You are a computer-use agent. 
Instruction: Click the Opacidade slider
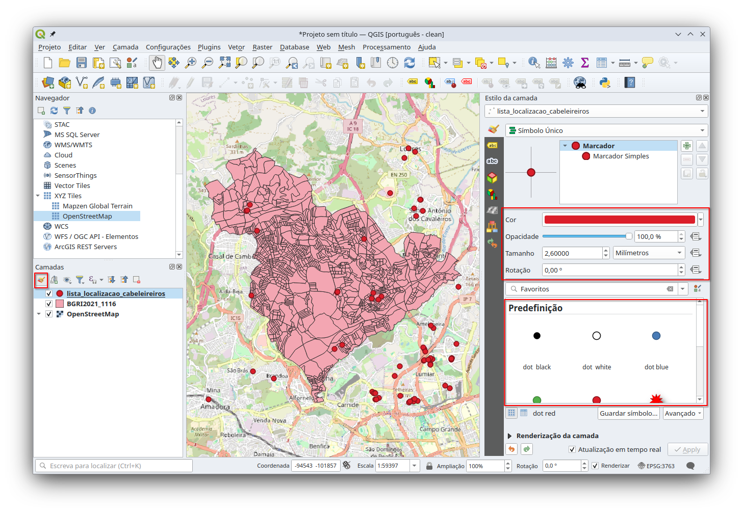click(587, 236)
